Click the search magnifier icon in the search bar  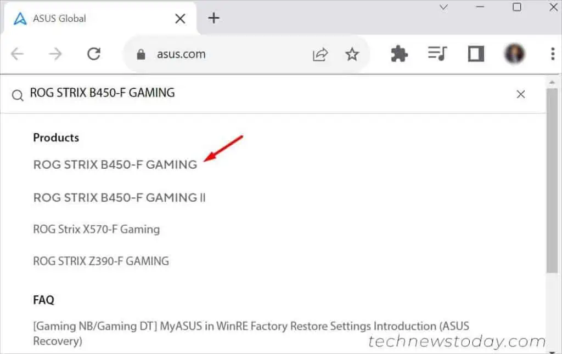[17, 94]
